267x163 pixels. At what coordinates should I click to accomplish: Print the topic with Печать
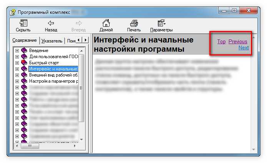click(x=134, y=23)
